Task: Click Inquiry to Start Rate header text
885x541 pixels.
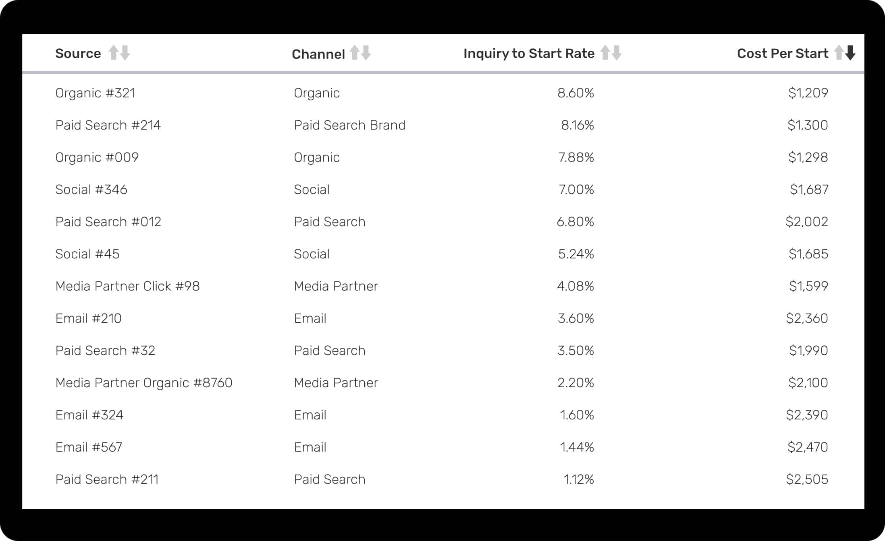Action: [x=529, y=54]
